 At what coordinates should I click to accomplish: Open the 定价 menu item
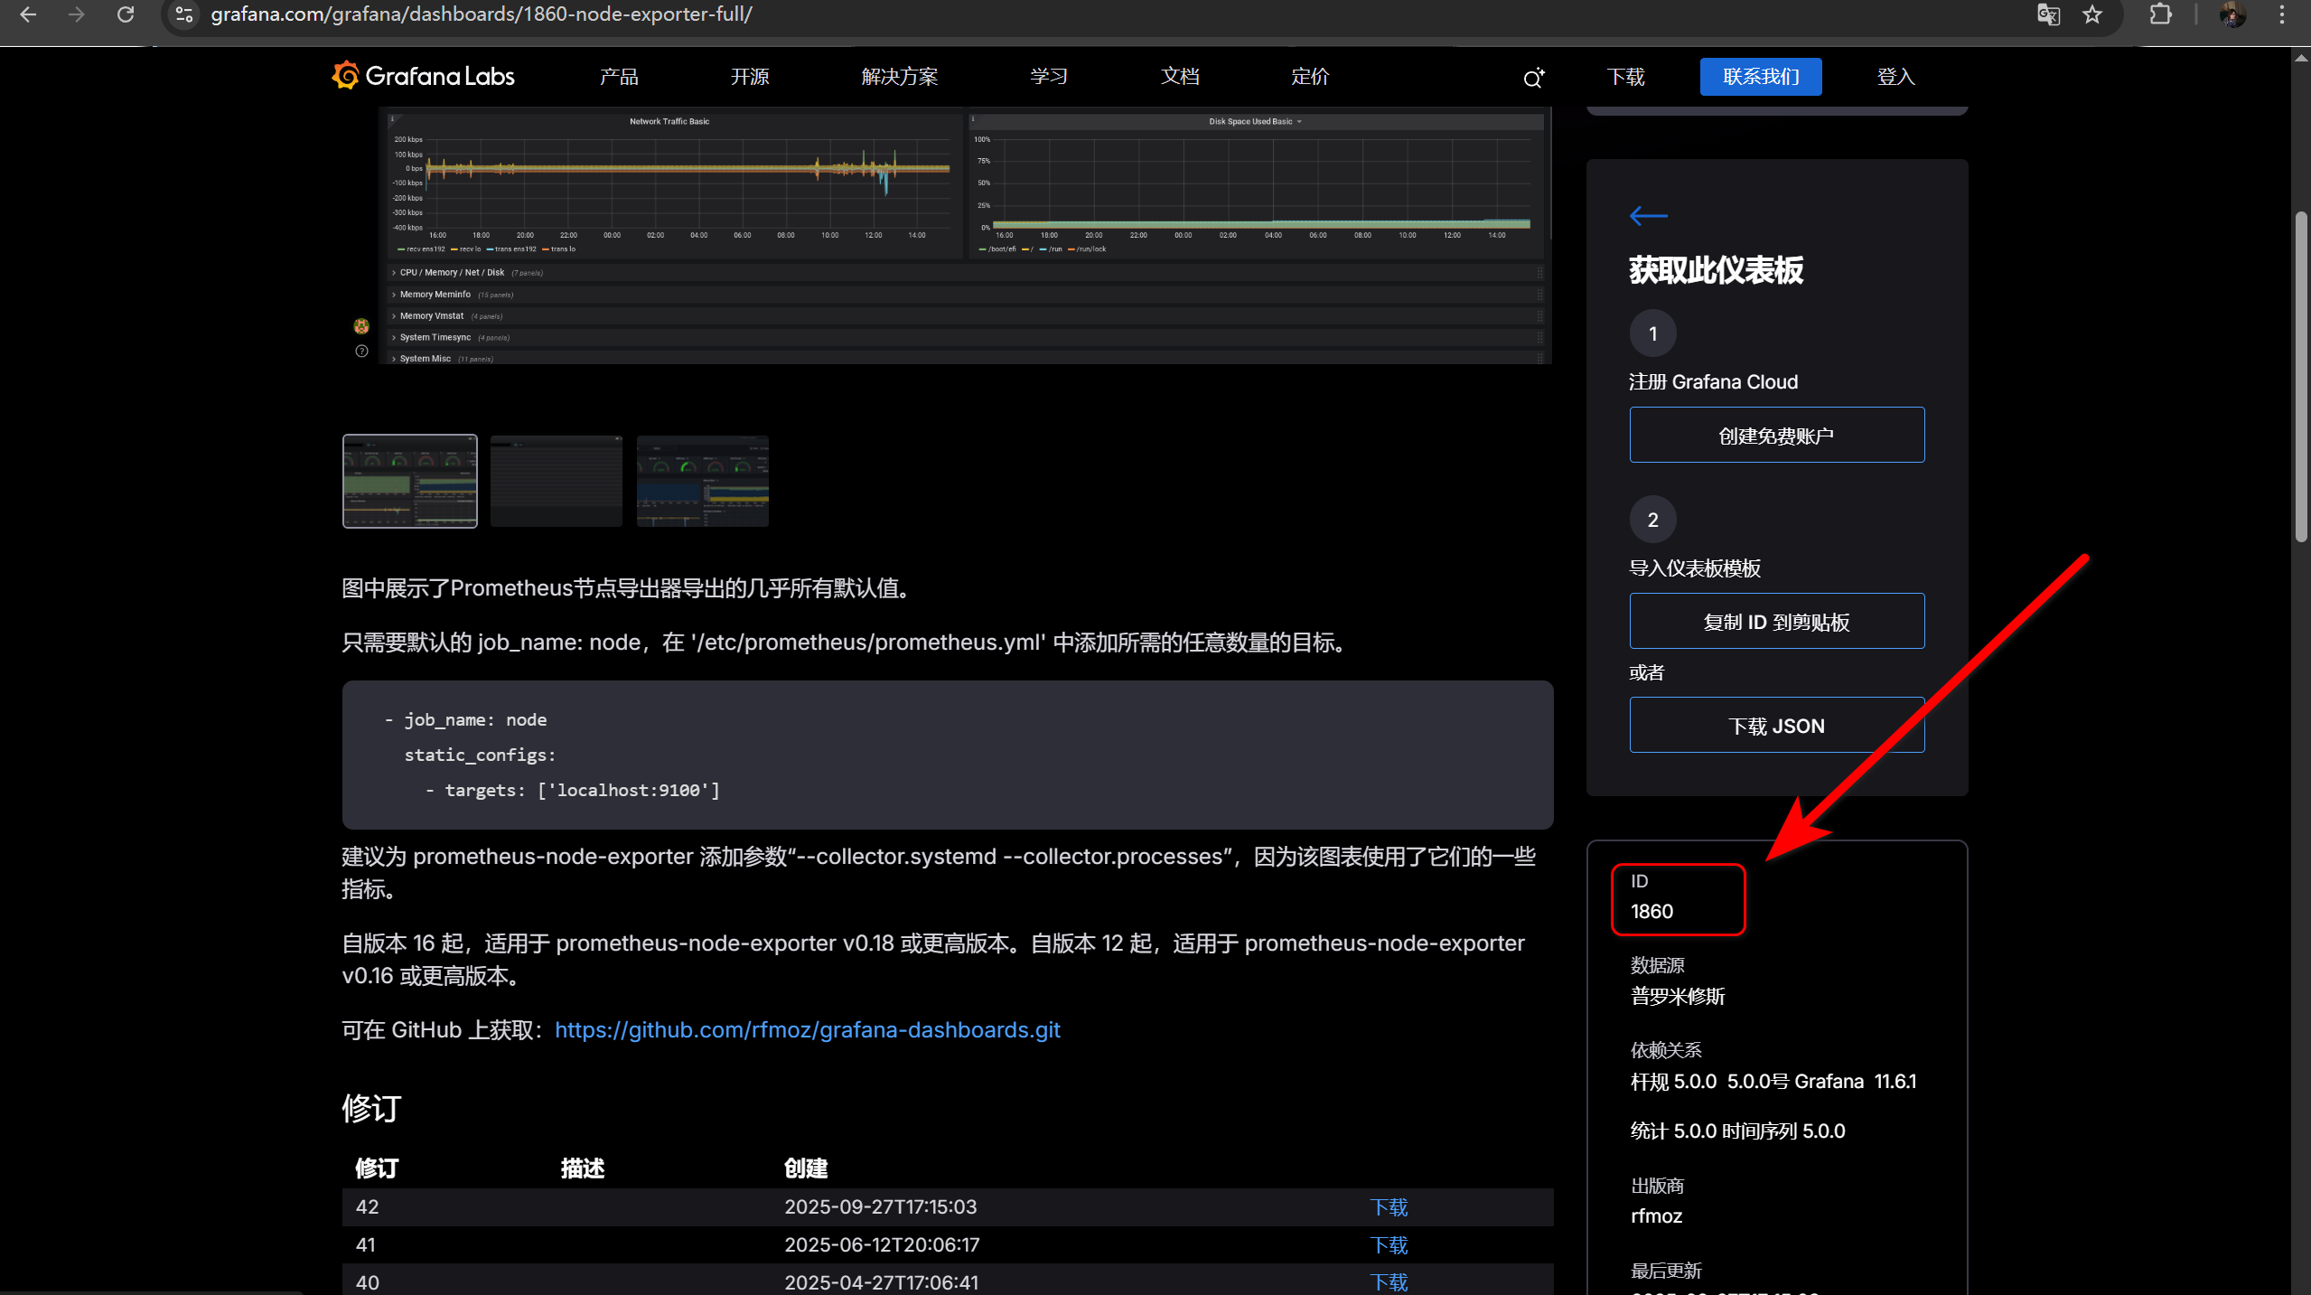pos(1310,77)
